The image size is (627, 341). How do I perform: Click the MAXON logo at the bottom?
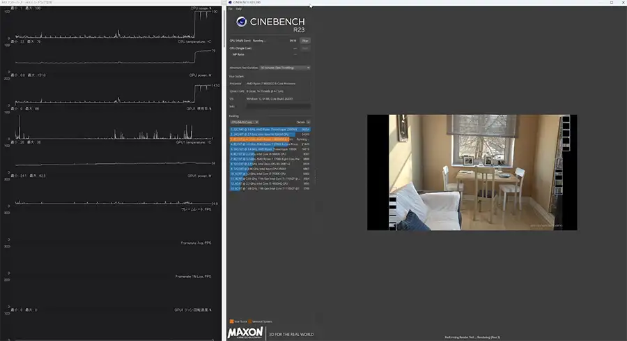pos(245,333)
